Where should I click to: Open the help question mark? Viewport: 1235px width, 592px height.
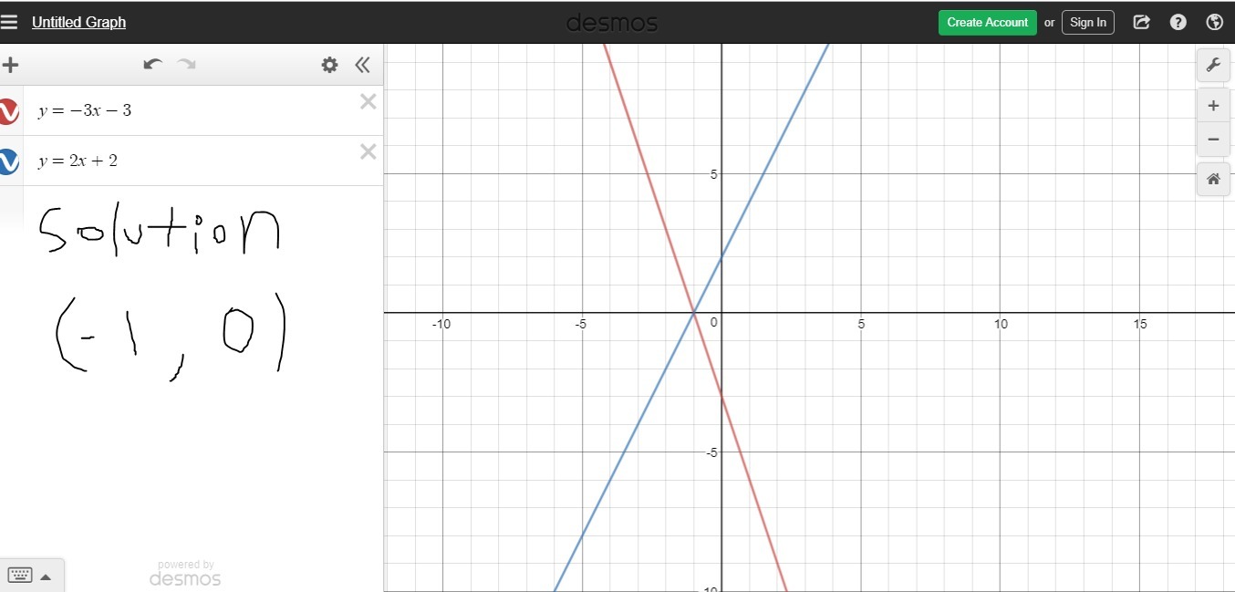(x=1178, y=23)
